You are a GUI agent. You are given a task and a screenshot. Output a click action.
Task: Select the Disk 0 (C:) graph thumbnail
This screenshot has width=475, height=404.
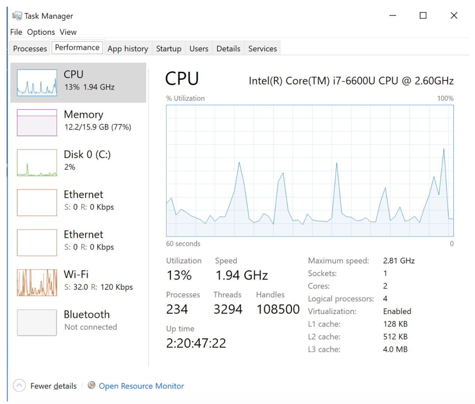coord(37,163)
